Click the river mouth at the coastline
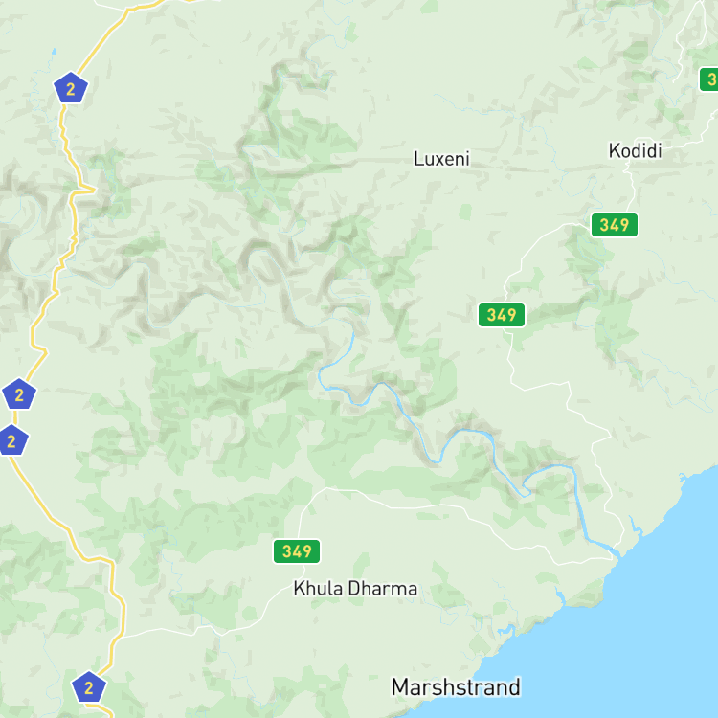 (x=616, y=550)
